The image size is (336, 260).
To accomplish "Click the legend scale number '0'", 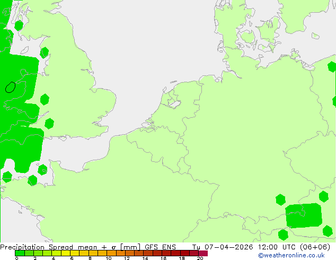I will (x=17, y=258).
